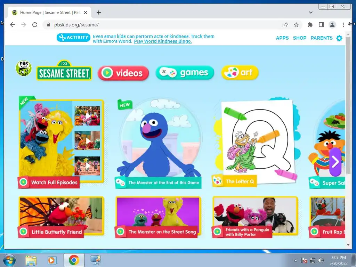Open the videos section
356x267 pixels.
pyautogui.click(x=123, y=73)
